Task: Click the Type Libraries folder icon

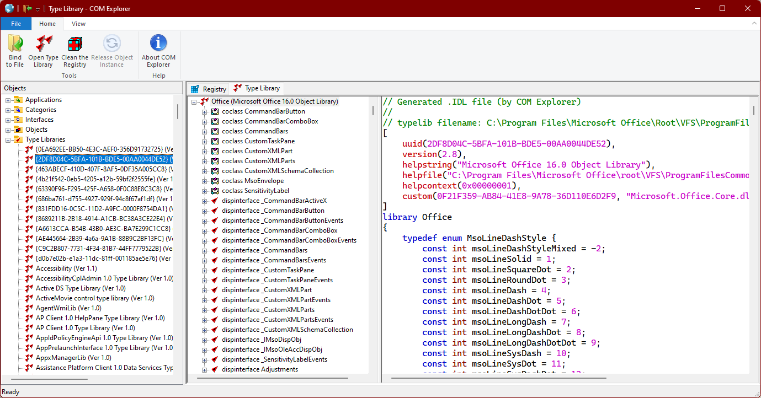Action: (x=18, y=139)
